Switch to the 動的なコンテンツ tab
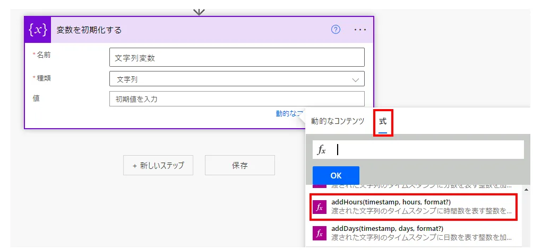533x251 pixels. point(338,121)
